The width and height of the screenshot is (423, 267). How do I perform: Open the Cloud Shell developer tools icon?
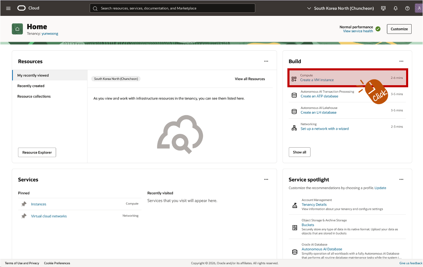click(x=383, y=8)
